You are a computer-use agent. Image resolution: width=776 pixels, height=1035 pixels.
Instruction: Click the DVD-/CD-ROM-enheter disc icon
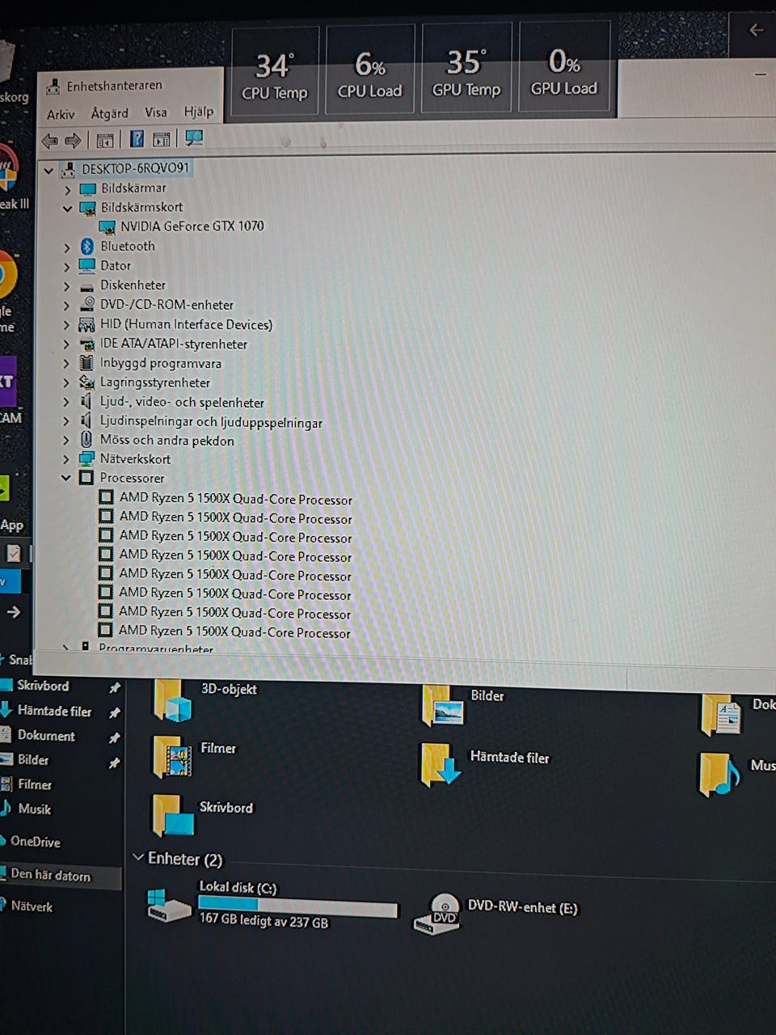click(87, 305)
